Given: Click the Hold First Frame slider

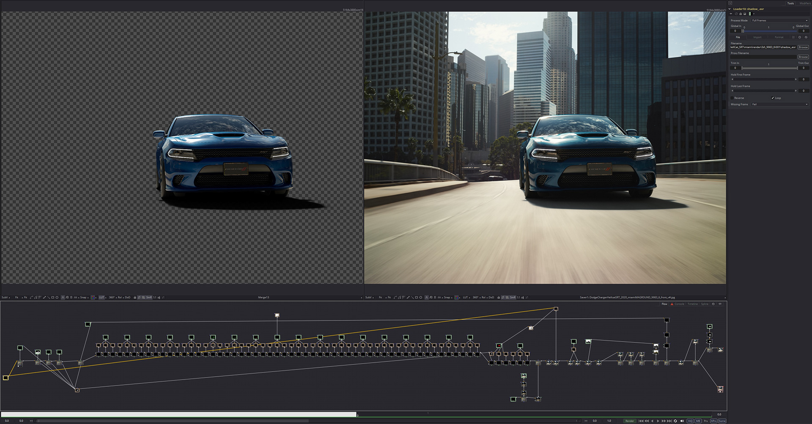Looking at the screenshot, I should (764, 79).
